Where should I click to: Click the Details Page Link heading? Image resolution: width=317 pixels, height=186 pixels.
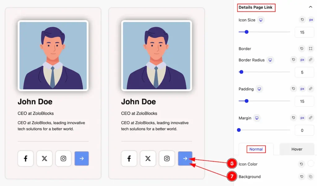click(x=255, y=7)
